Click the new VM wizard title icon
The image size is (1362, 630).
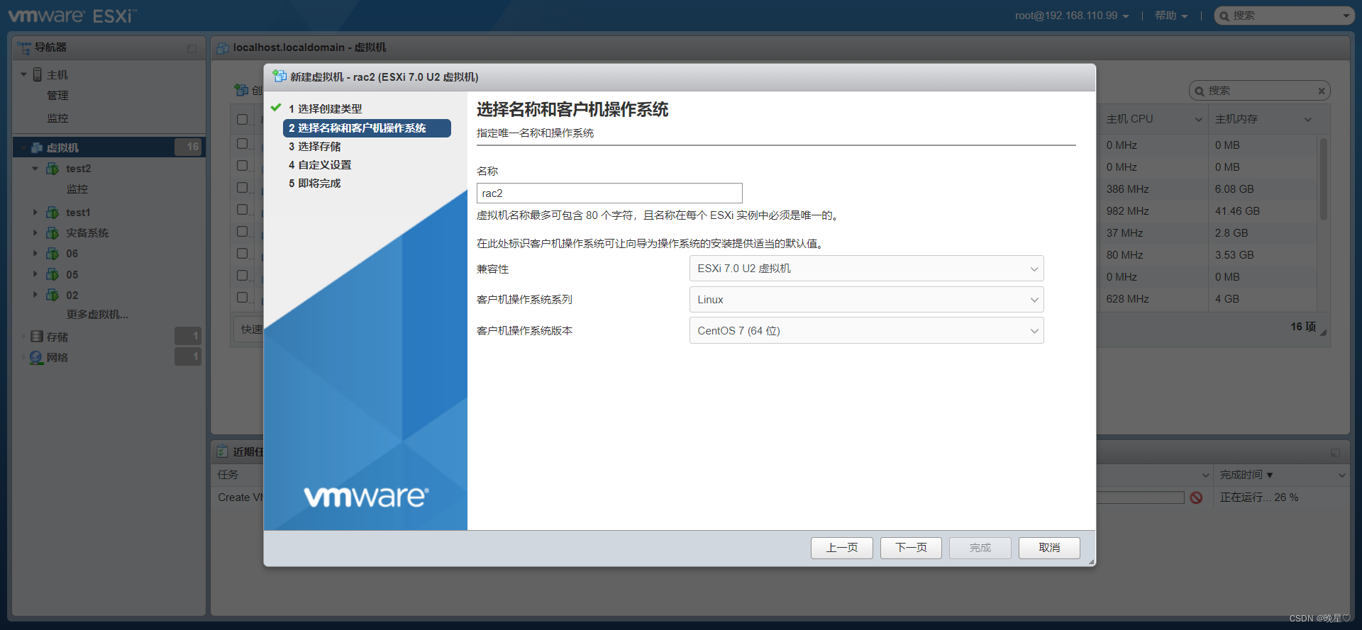[279, 76]
